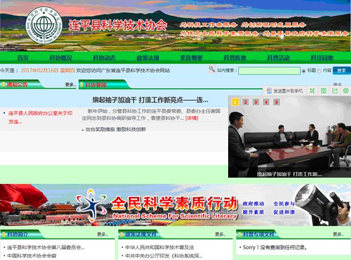351x260 pixels.
Task: Click the green fullscreen expand icon
Action: click(312, 91)
